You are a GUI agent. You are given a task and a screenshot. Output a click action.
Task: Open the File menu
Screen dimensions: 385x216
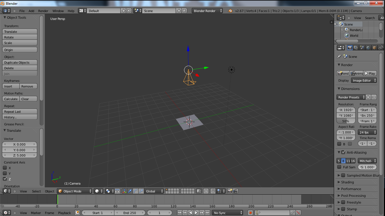click(x=22, y=11)
